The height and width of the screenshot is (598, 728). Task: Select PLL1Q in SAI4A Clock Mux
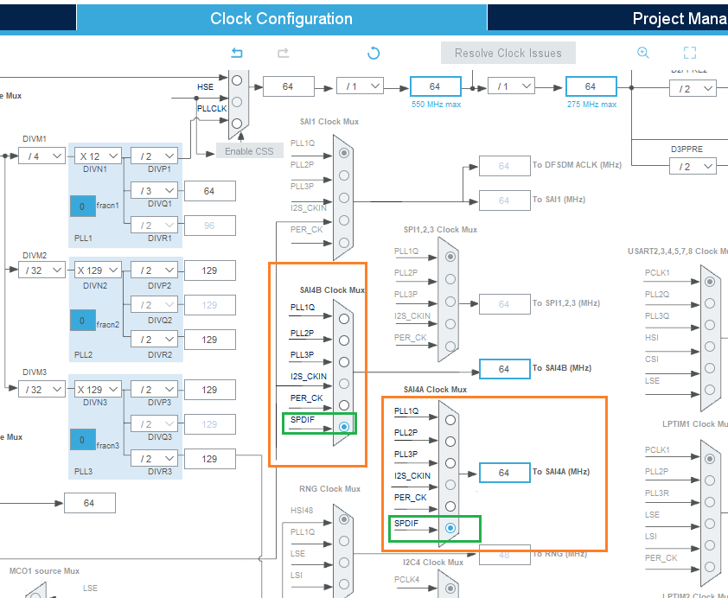tap(450, 420)
